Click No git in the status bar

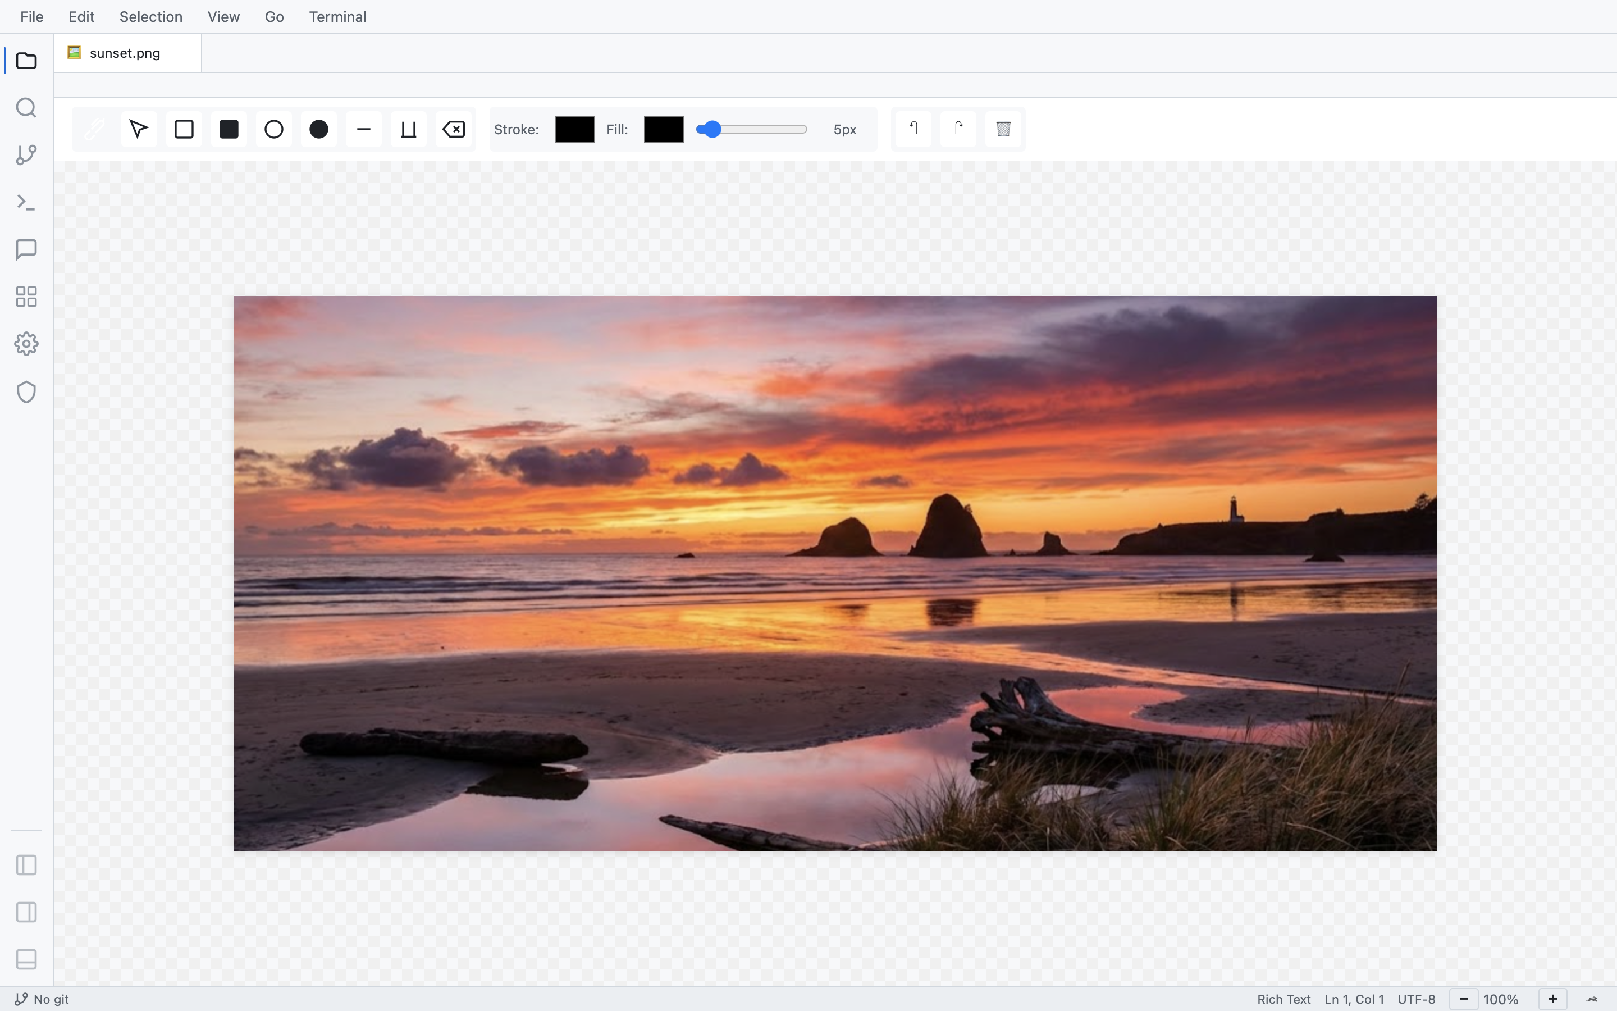click(x=42, y=998)
